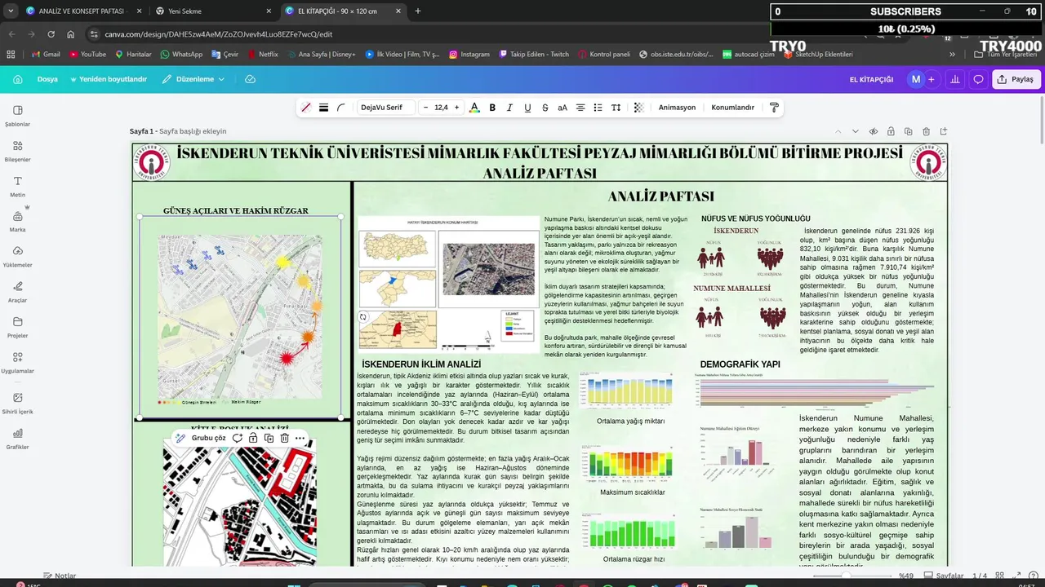Open the text color picker
The height and width of the screenshot is (587, 1045).
pyautogui.click(x=474, y=108)
